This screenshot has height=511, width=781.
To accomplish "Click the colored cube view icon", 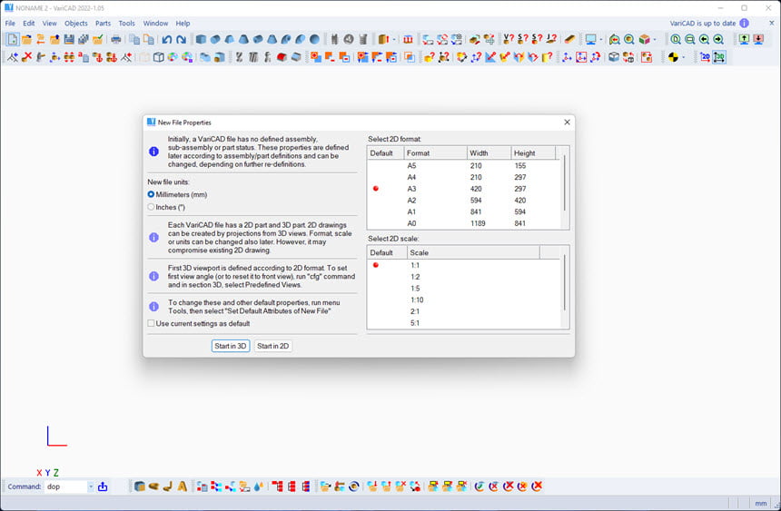I will [x=644, y=39].
